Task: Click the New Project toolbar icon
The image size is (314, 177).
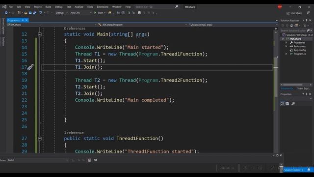Action: pos(19,13)
